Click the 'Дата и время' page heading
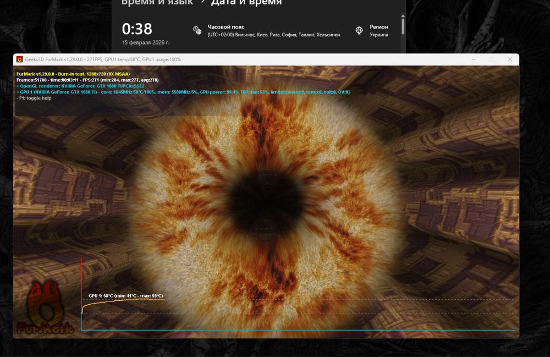Screen dimensions: 550x357 (x=246, y=2)
